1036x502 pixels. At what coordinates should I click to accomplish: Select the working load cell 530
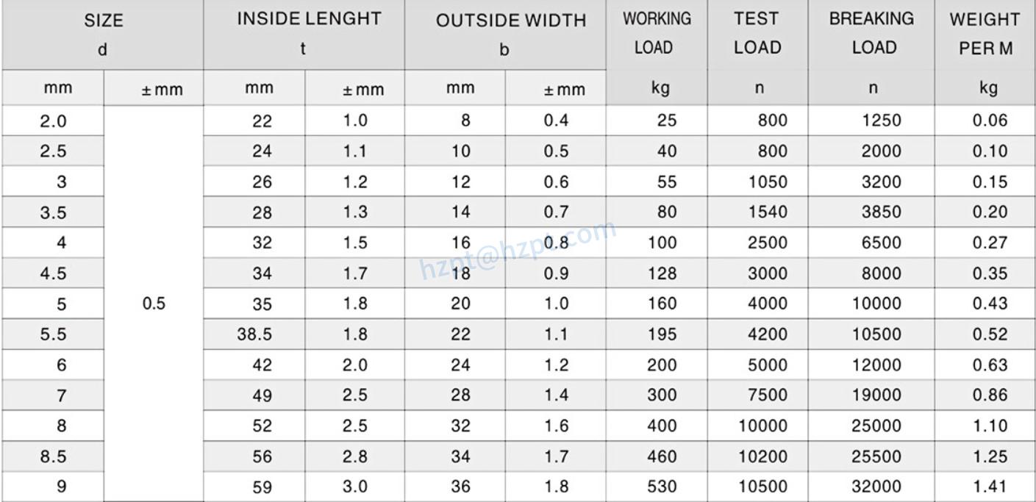[x=662, y=486]
